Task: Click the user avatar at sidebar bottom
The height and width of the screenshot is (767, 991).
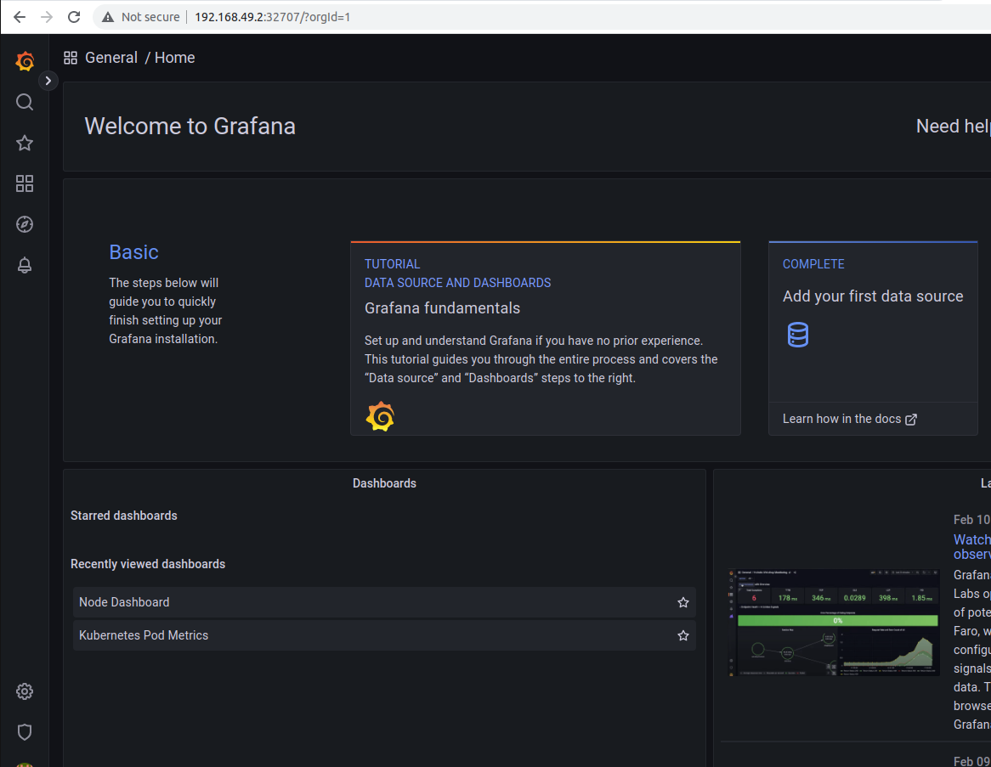Action: coord(25,764)
